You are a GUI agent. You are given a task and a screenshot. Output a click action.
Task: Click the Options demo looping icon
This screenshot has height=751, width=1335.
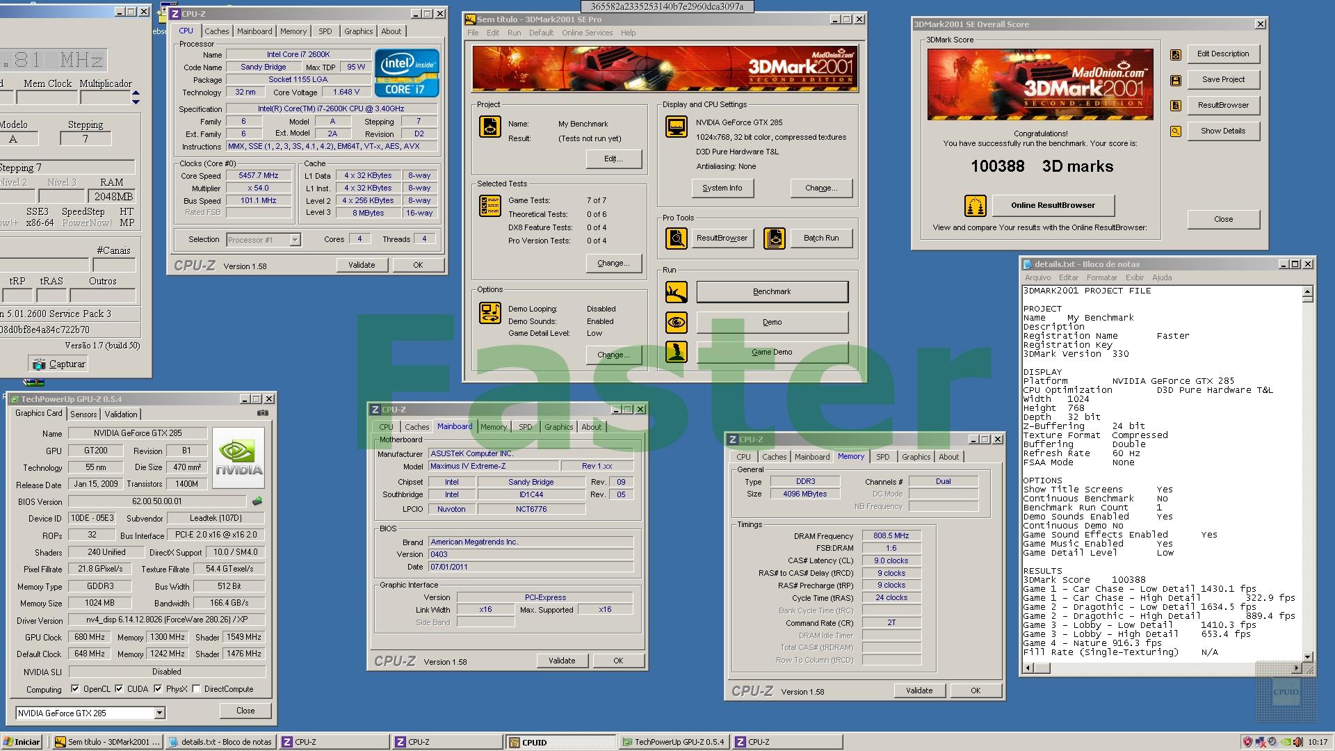click(490, 313)
